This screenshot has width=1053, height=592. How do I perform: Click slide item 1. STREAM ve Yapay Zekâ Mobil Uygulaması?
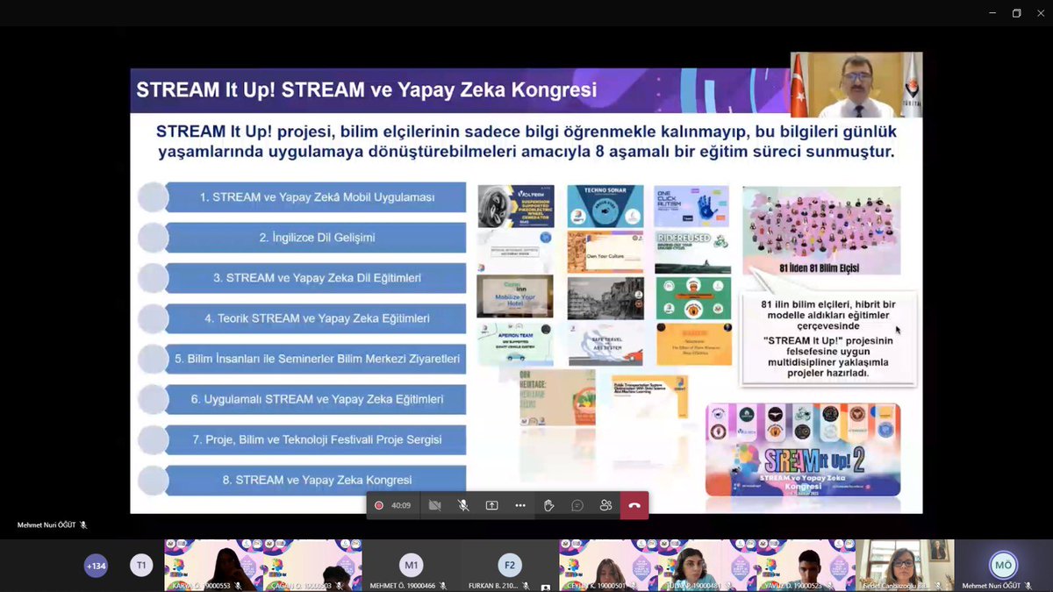[317, 197]
